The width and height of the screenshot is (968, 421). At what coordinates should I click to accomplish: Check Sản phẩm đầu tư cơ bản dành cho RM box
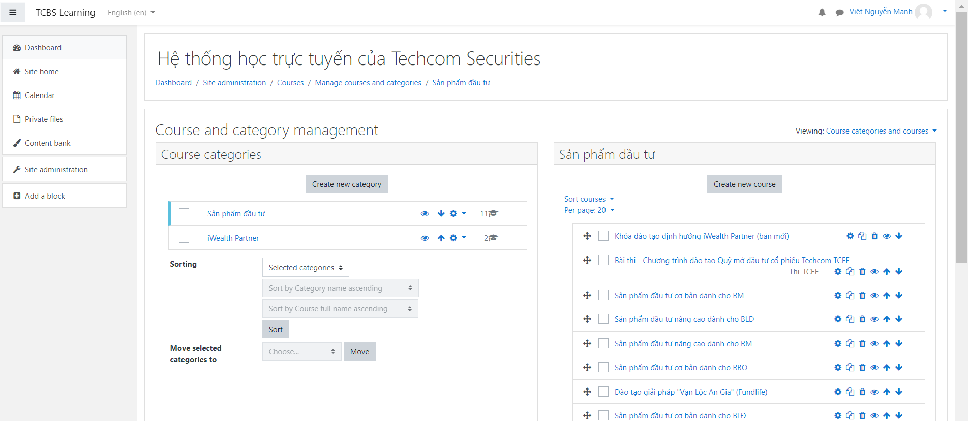(x=603, y=295)
